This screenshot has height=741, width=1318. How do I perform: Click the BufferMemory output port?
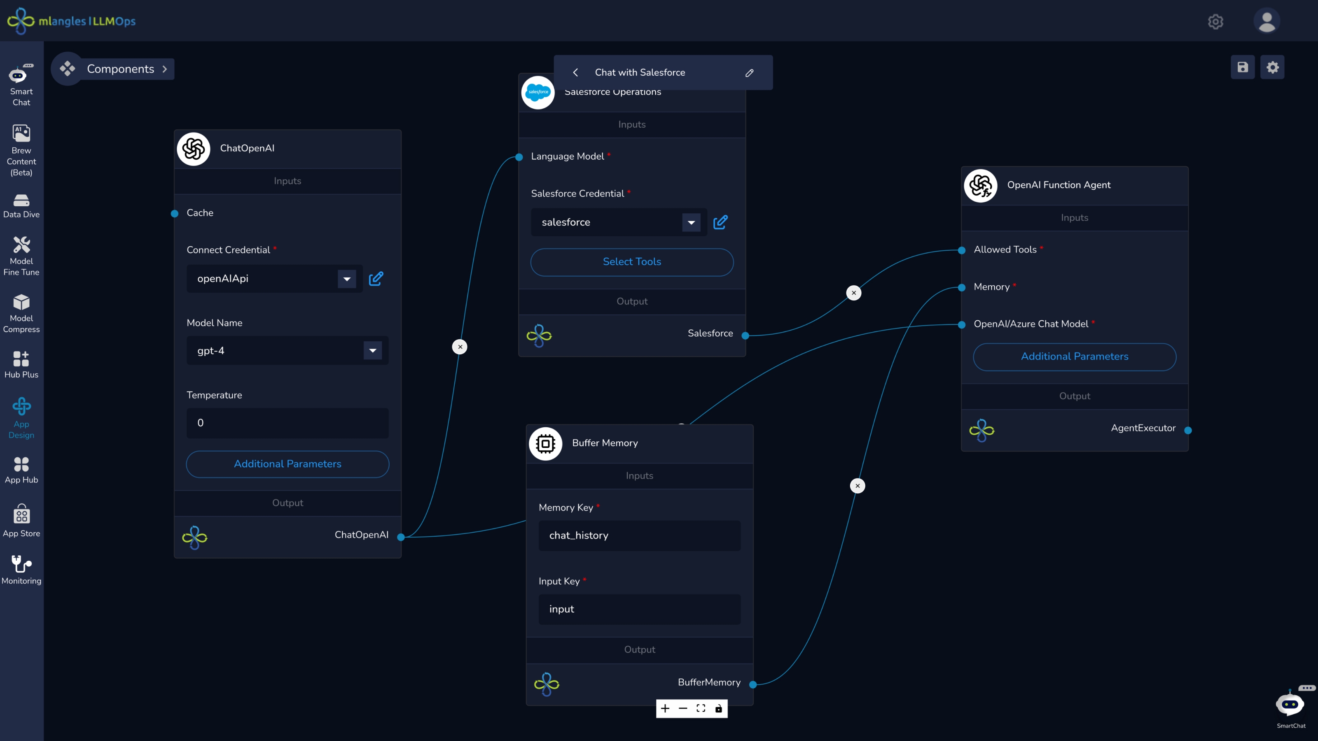tap(753, 684)
